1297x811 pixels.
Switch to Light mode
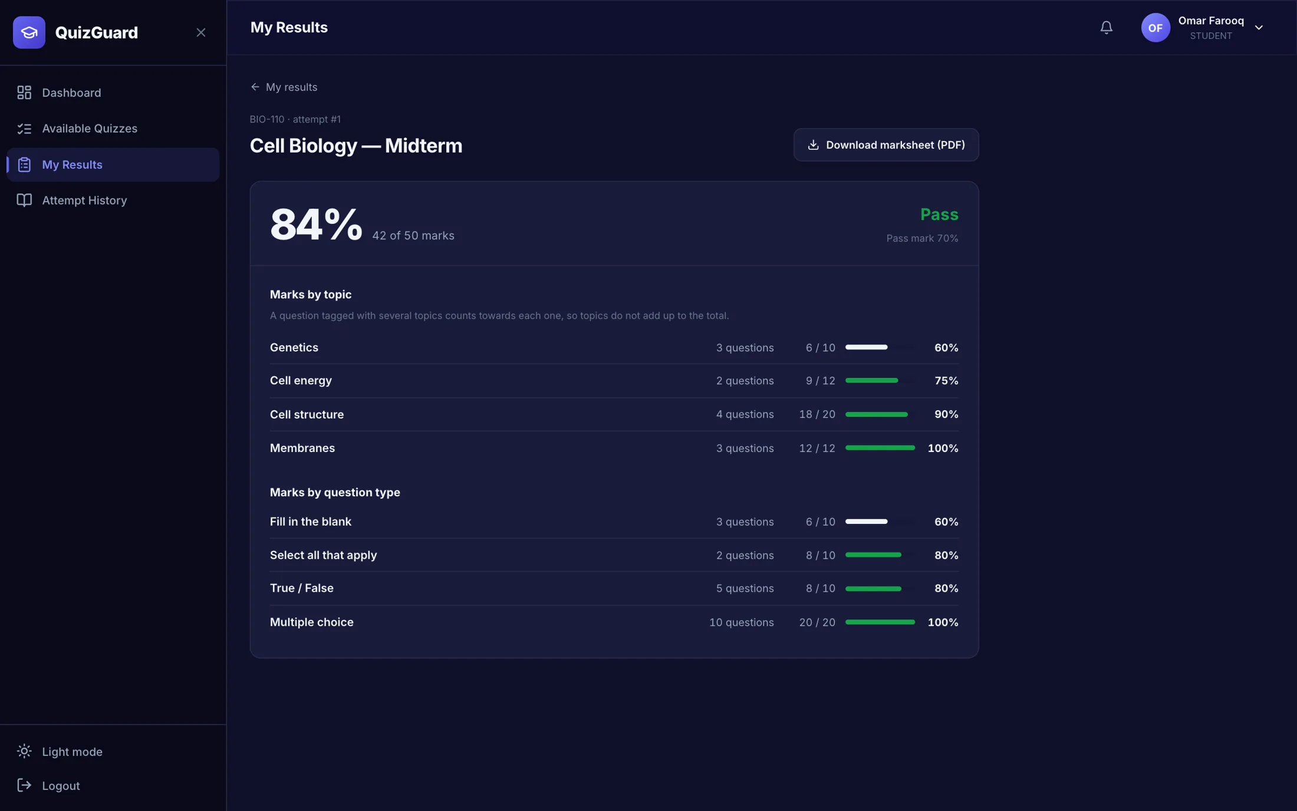pyautogui.click(x=113, y=751)
